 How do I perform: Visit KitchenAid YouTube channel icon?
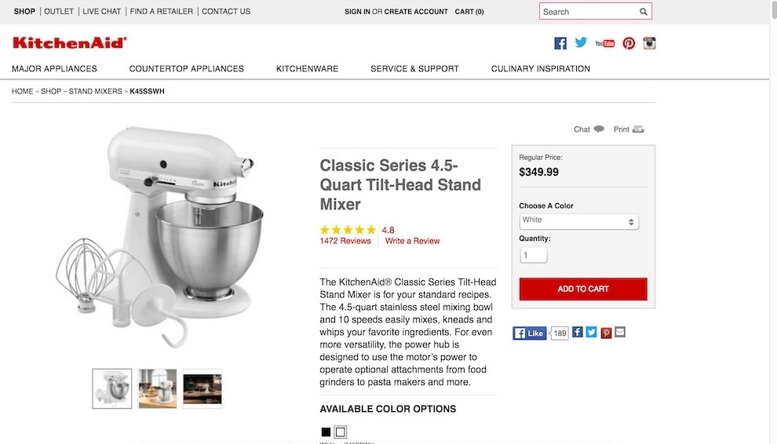[604, 43]
